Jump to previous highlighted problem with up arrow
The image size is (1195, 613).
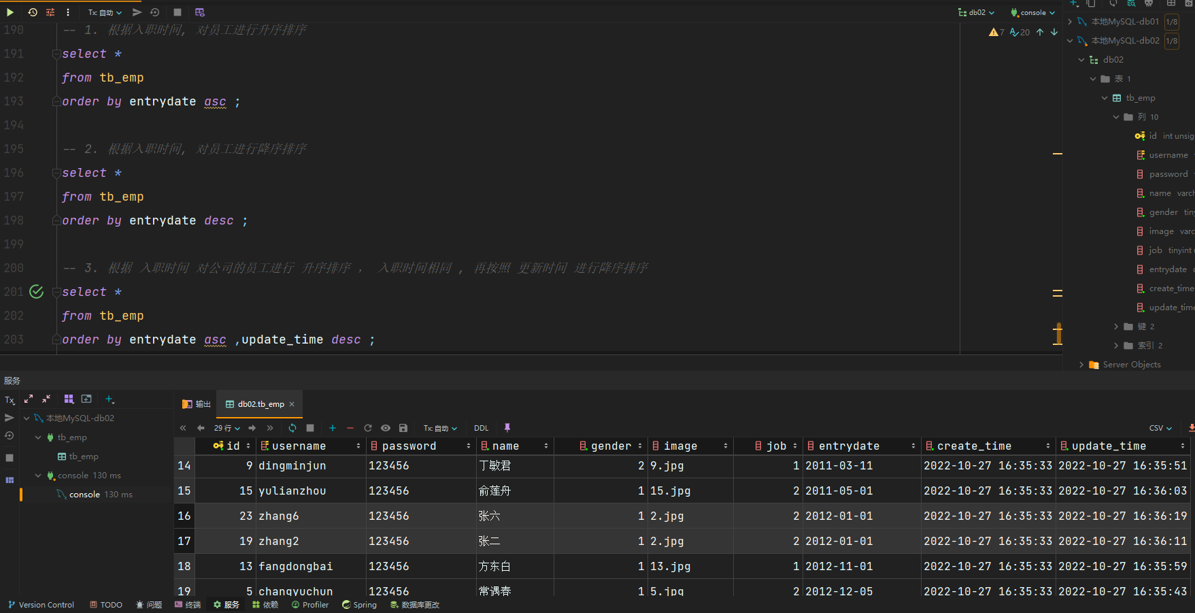coord(1040,32)
